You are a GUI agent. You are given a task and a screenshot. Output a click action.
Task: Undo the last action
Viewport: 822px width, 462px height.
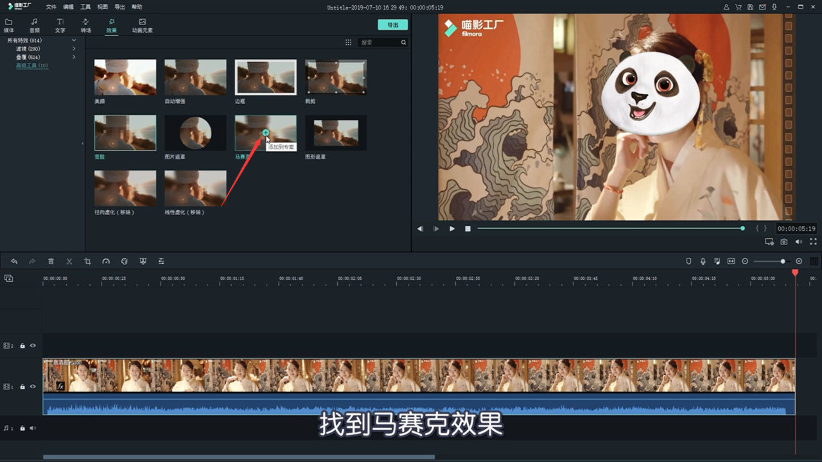[14, 261]
